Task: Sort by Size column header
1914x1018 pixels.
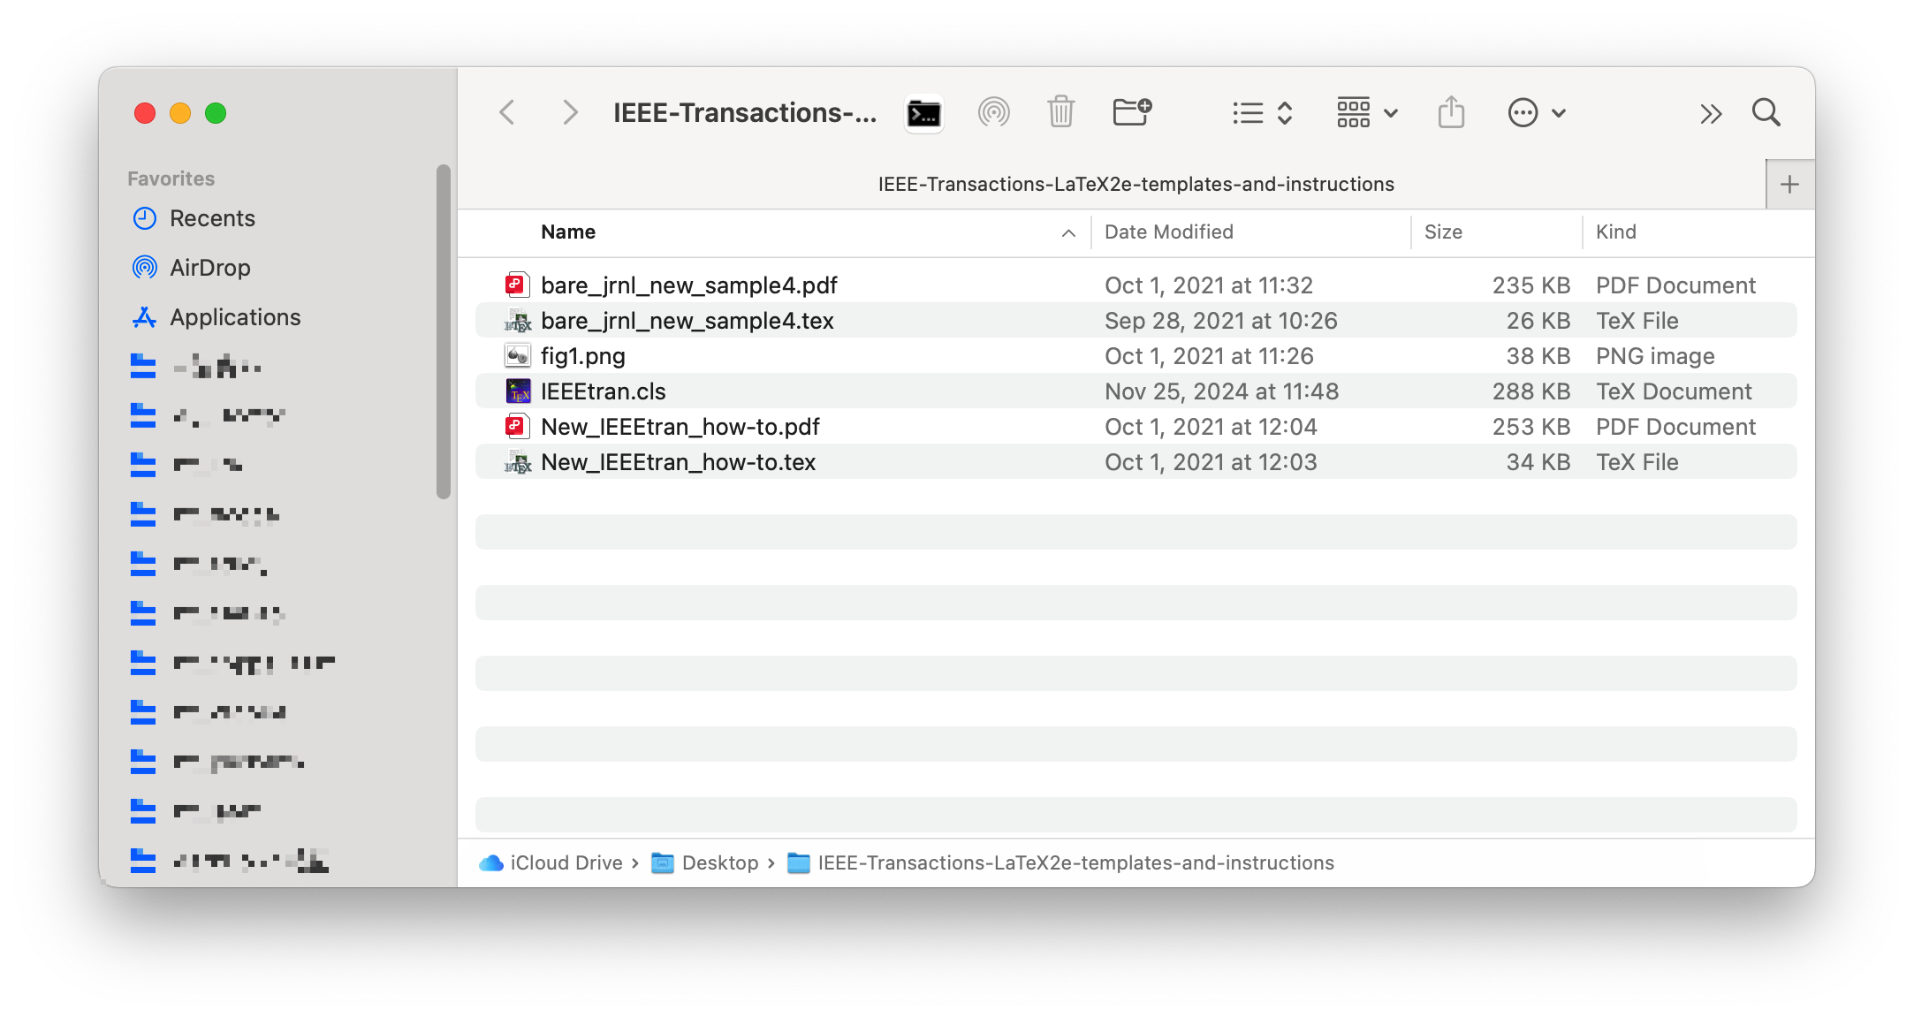Action: click(1443, 232)
